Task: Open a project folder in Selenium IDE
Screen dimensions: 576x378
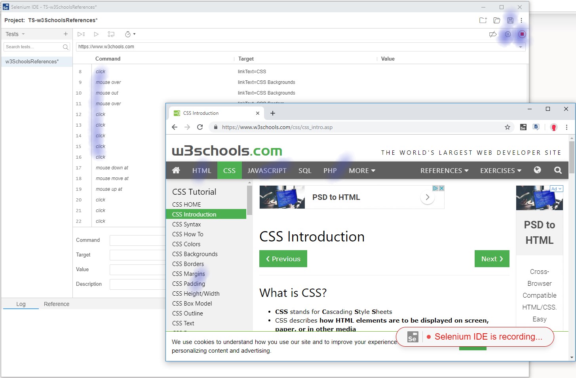Action: 497,20
